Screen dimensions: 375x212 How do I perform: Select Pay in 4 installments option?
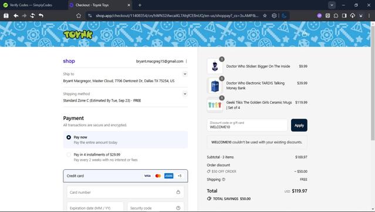click(69, 154)
